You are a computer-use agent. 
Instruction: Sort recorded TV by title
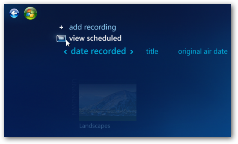point(152,52)
